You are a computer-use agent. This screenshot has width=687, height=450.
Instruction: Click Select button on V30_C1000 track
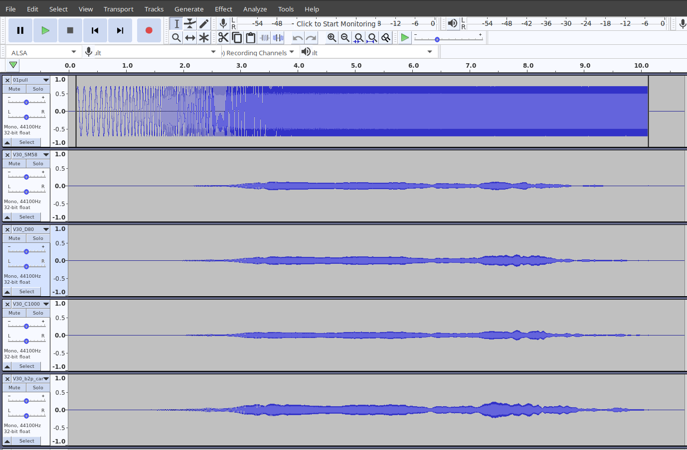pos(27,366)
